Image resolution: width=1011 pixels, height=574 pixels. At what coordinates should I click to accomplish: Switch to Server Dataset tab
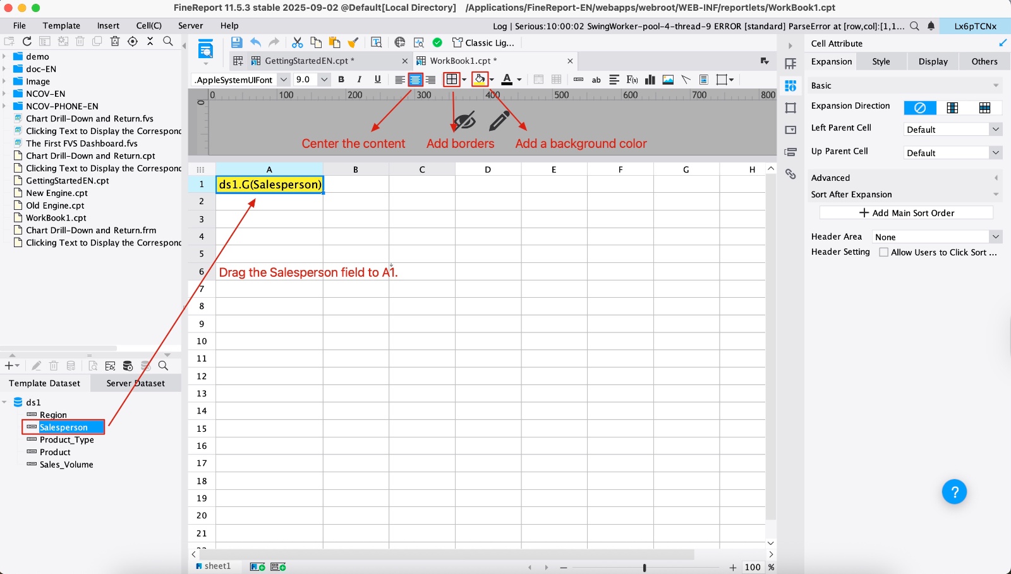point(135,383)
